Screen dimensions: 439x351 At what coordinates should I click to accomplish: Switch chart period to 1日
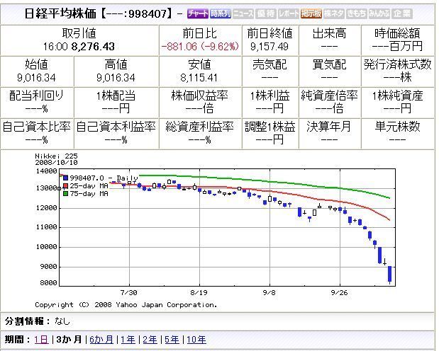42,340
